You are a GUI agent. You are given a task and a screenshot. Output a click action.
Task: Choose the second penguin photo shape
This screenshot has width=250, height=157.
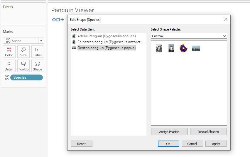(x=171, y=48)
